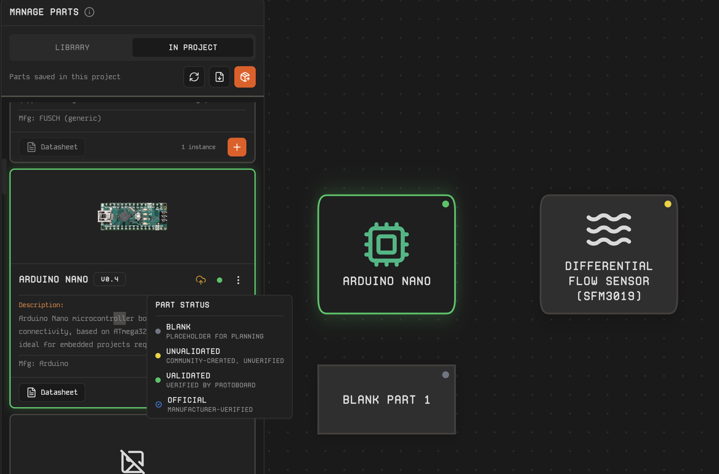This screenshot has height=474, width=719.
Task: Click the orange add-part cube button
Action: (245, 77)
